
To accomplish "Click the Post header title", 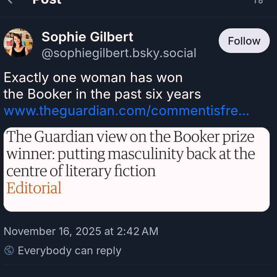I will click(x=47, y=2).
